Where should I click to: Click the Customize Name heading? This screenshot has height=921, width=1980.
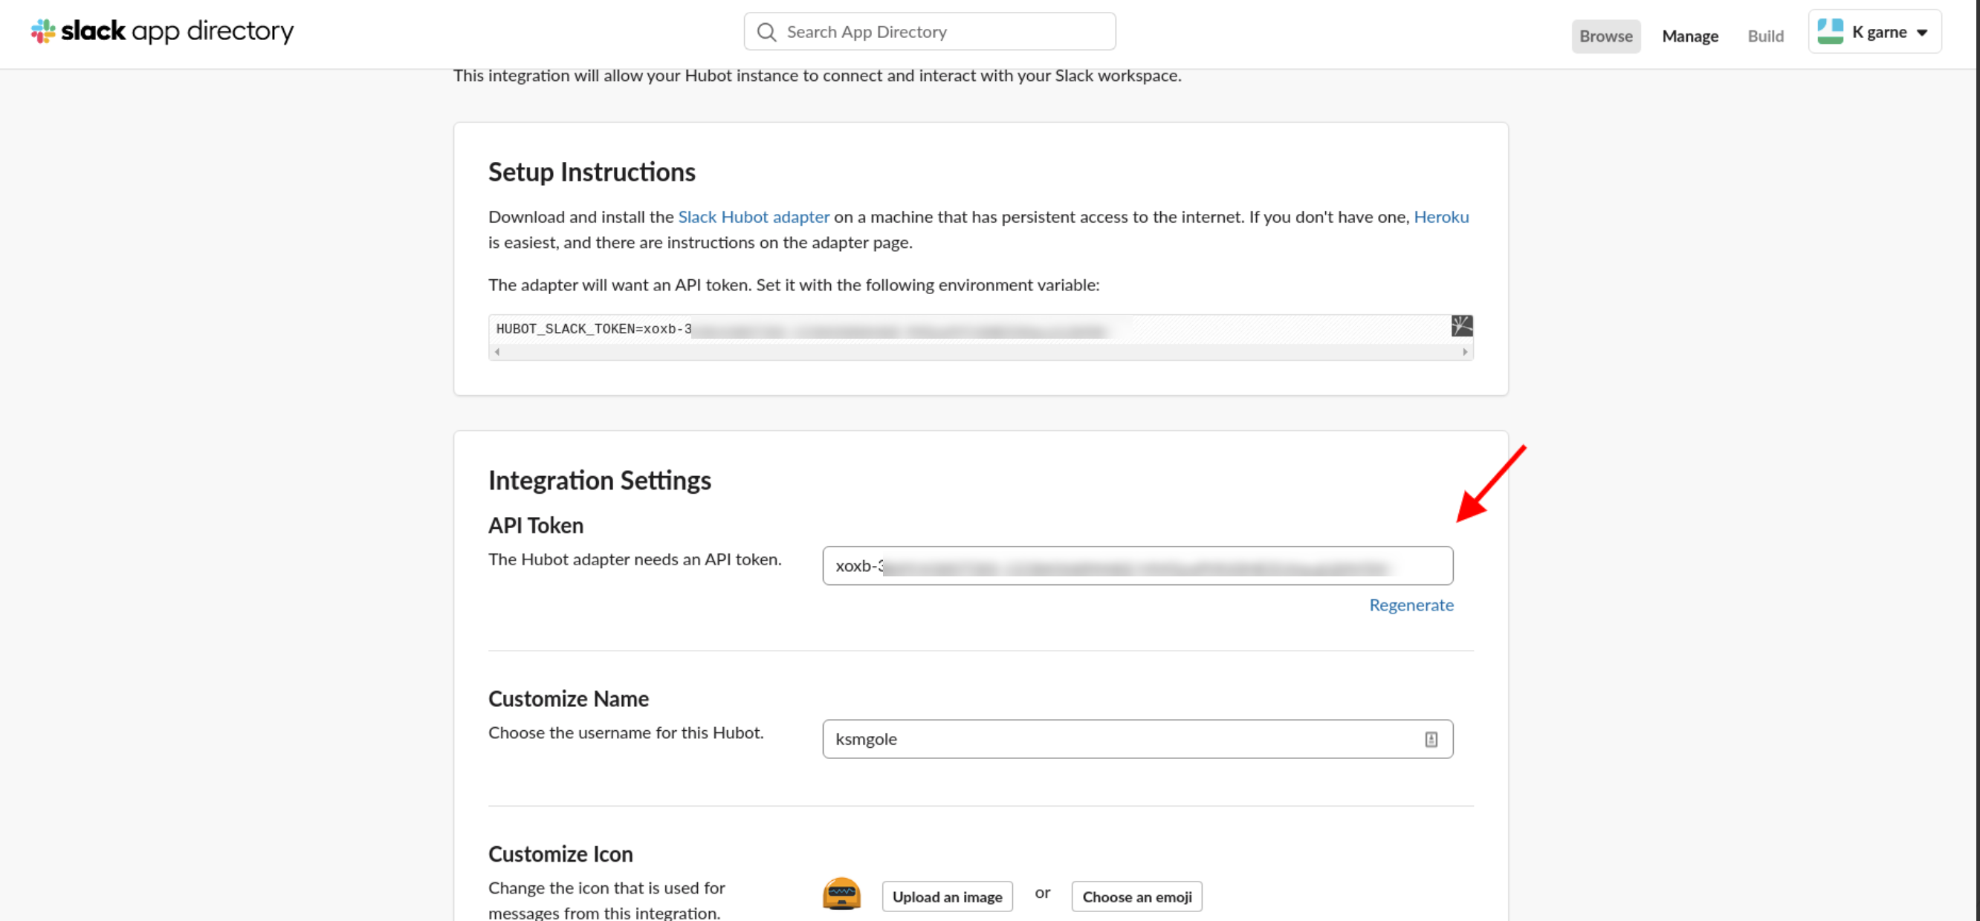click(x=568, y=698)
